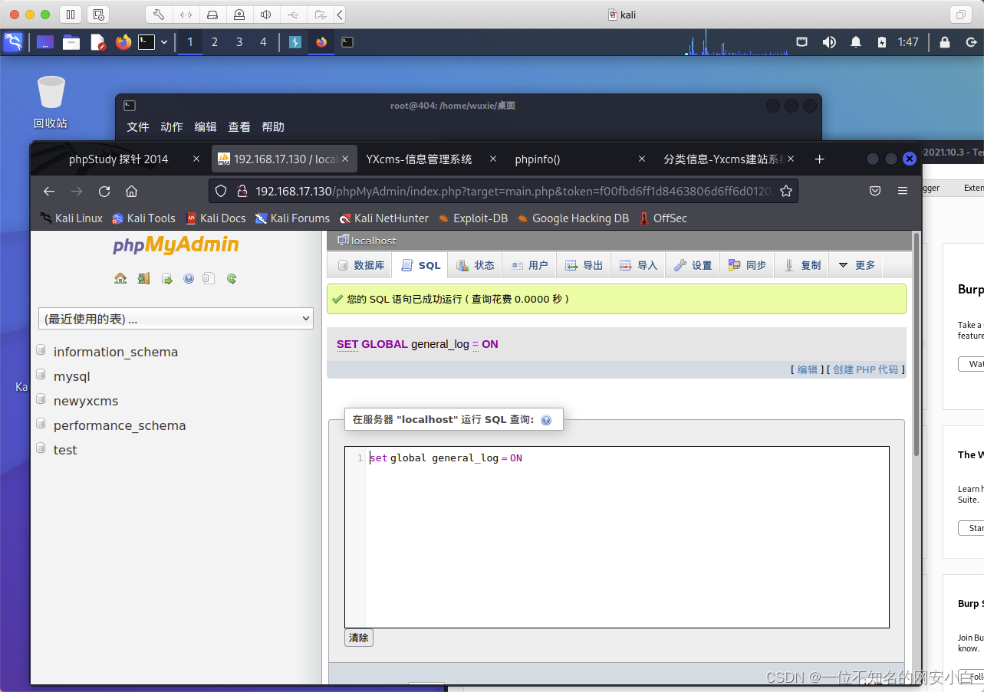
Task: Click the information_schema database icon
Action: pyautogui.click(x=41, y=351)
